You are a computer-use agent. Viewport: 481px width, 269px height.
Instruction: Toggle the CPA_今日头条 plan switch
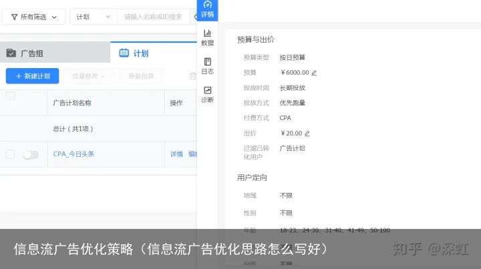coord(31,155)
